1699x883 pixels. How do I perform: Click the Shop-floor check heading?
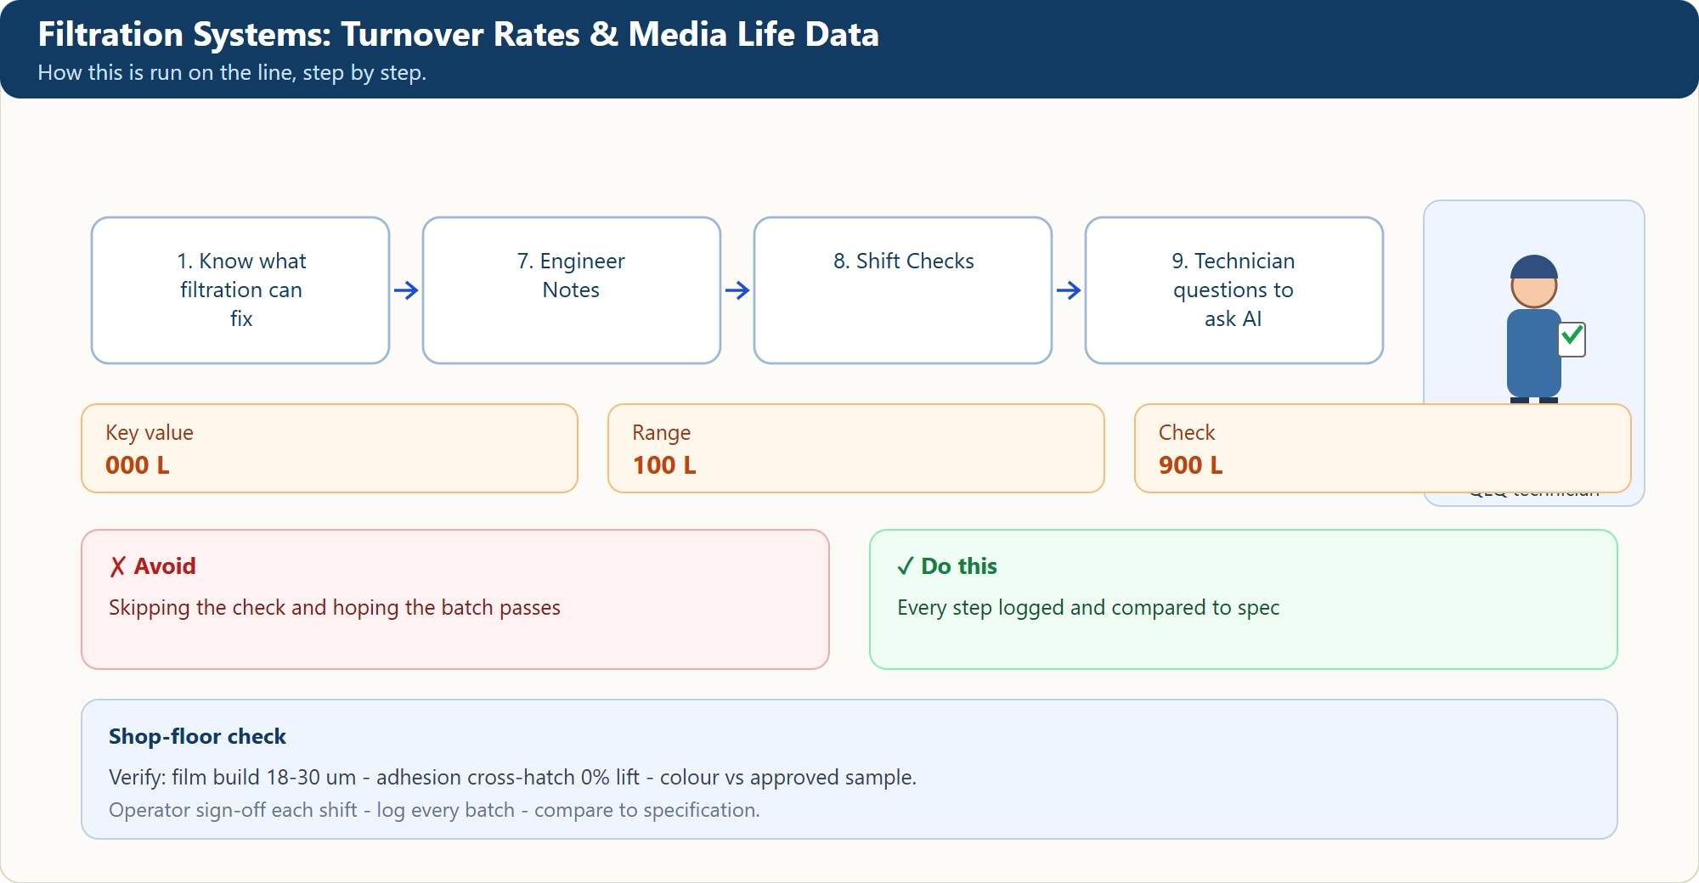(197, 736)
